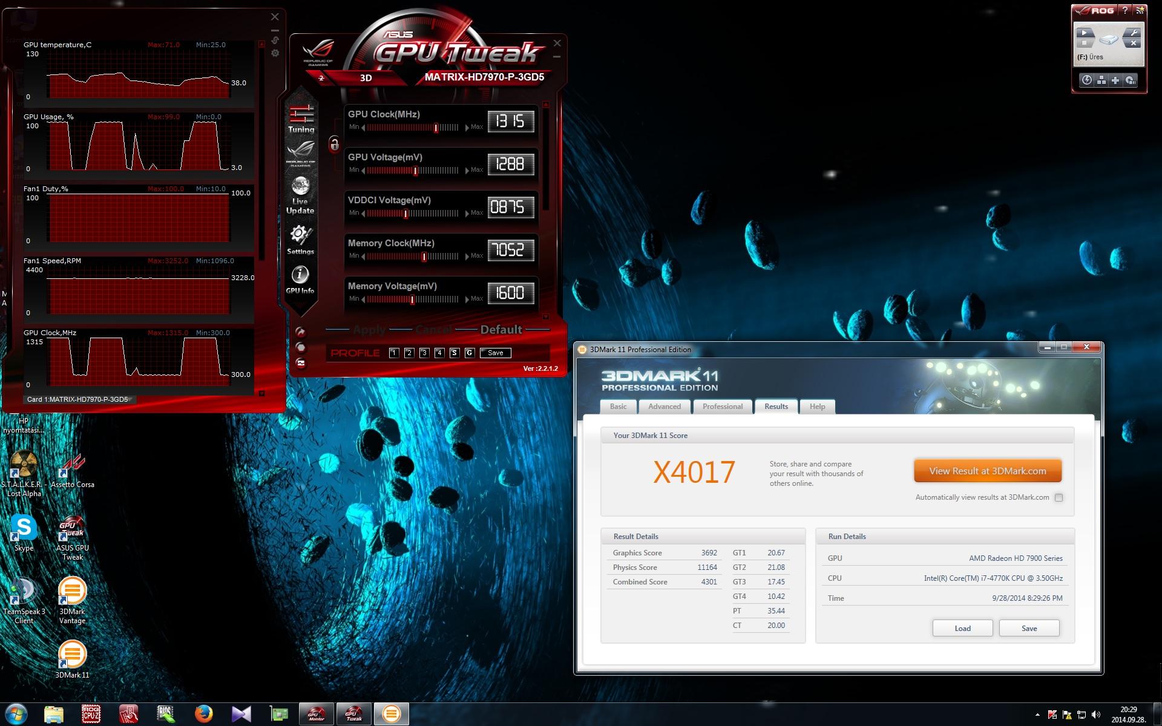Screen dimensions: 1162x726
Task: Open Live Update in GPU Tweak
Action: pyautogui.click(x=300, y=195)
